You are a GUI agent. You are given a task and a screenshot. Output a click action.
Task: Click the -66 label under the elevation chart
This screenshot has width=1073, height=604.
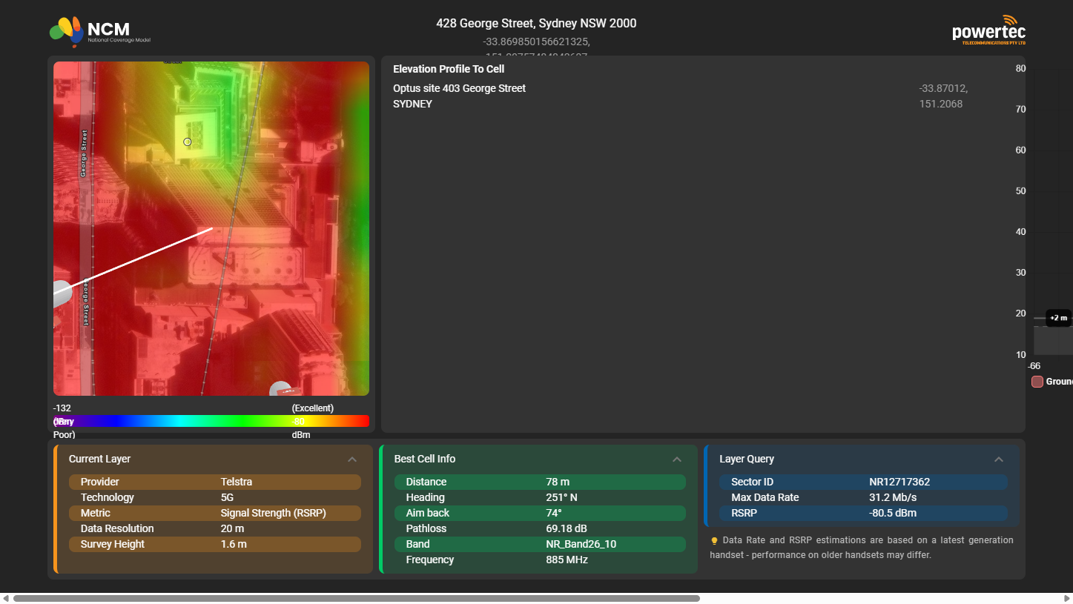click(1034, 366)
